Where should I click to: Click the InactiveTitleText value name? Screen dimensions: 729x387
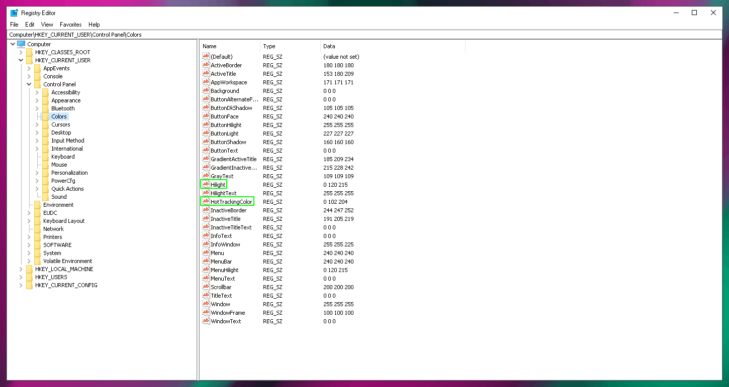pyautogui.click(x=231, y=227)
